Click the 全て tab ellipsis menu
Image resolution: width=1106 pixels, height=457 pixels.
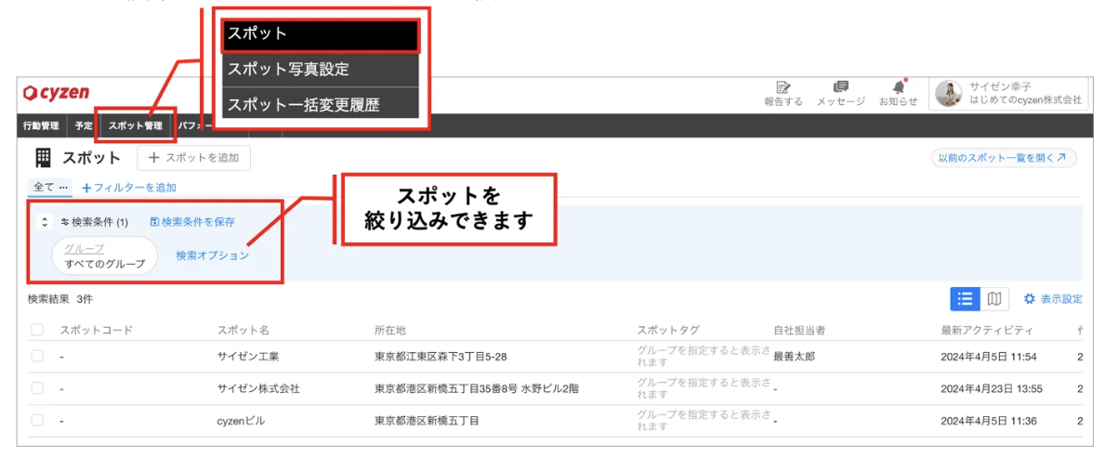tap(63, 188)
